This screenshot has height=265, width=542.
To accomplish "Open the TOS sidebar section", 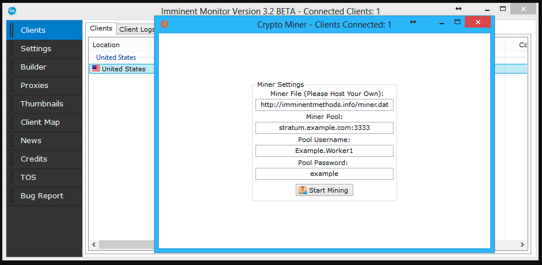I will tap(44, 177).
